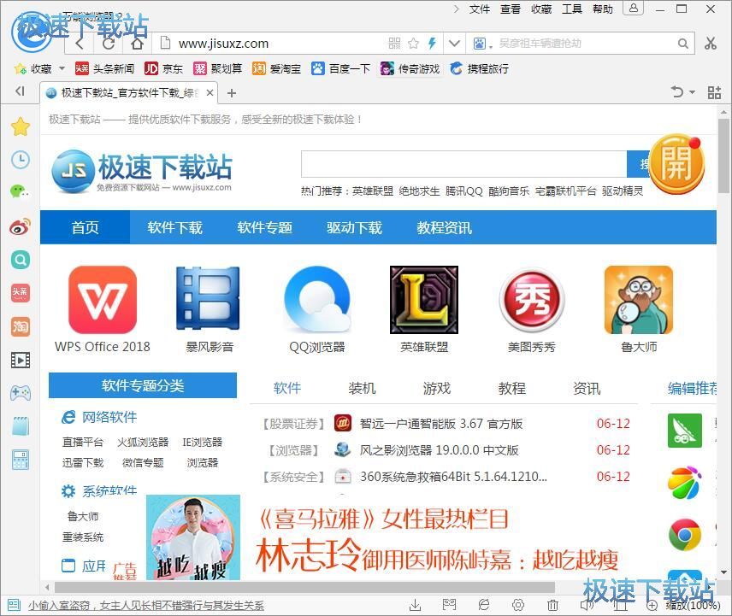This screenshot has width=732, height=616.
Task: Open the sidebar video film icon
Action: click(21, 360)
